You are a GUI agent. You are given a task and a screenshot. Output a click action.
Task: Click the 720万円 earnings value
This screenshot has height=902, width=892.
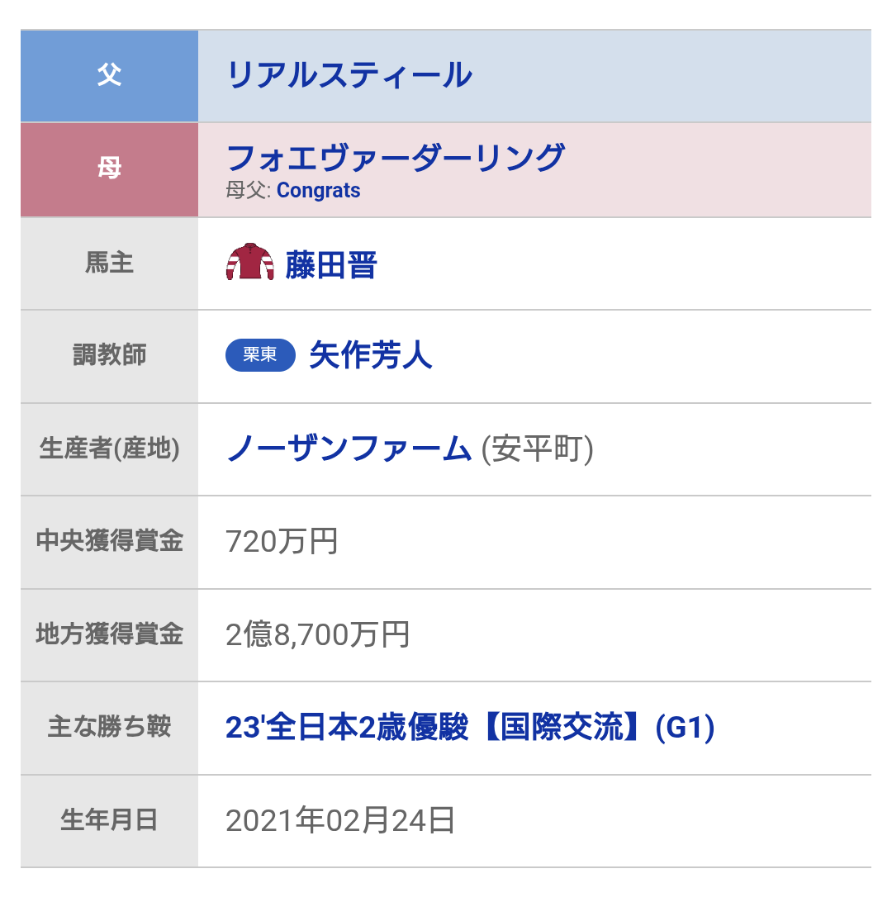click(282, 543)
